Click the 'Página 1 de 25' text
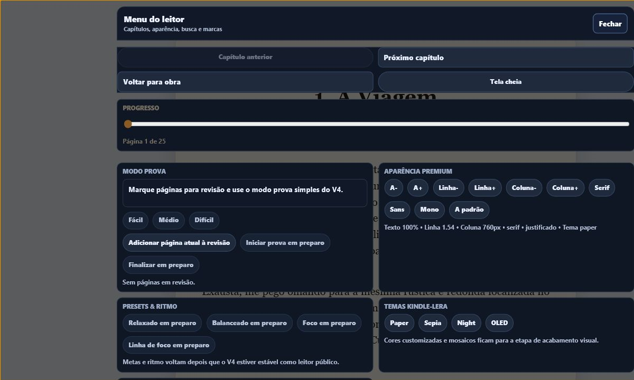The width and height of the screenshot is (634, 380). tap(144, 141)
